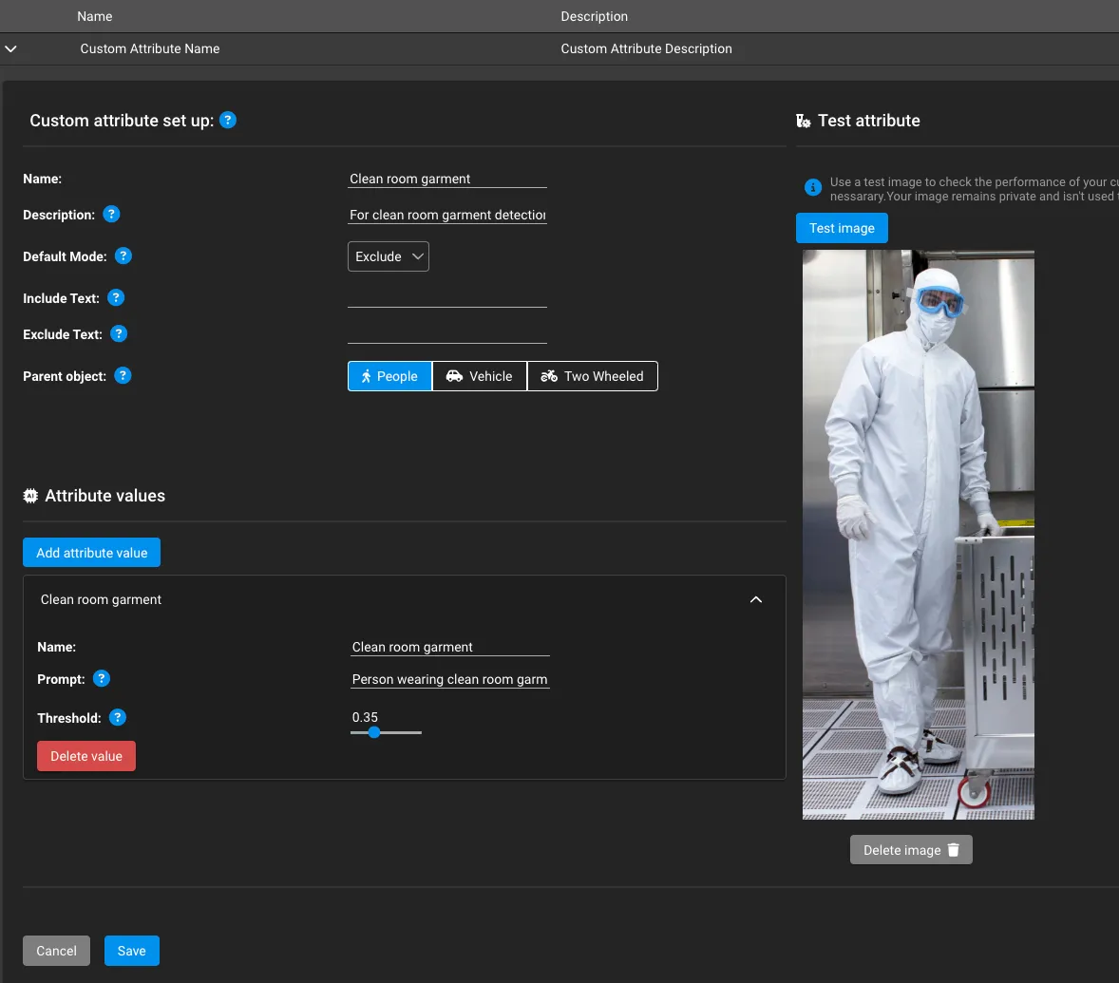Click the Delete value button

pos(86,756)
